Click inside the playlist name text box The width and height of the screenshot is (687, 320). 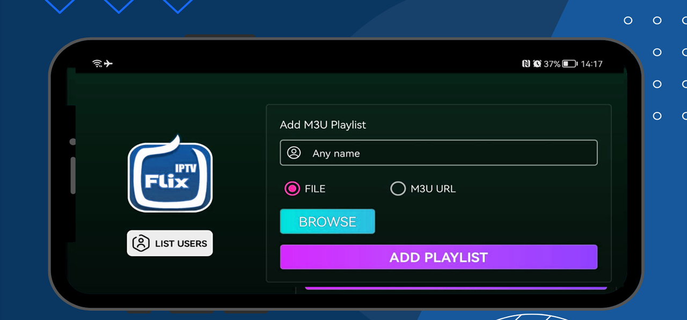pos(438,152)
